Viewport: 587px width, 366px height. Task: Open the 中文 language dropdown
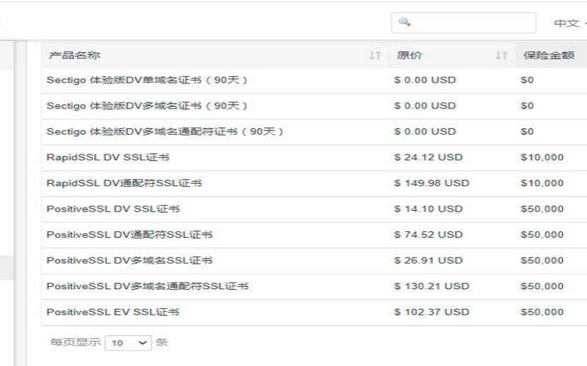(x=570, y=23)
